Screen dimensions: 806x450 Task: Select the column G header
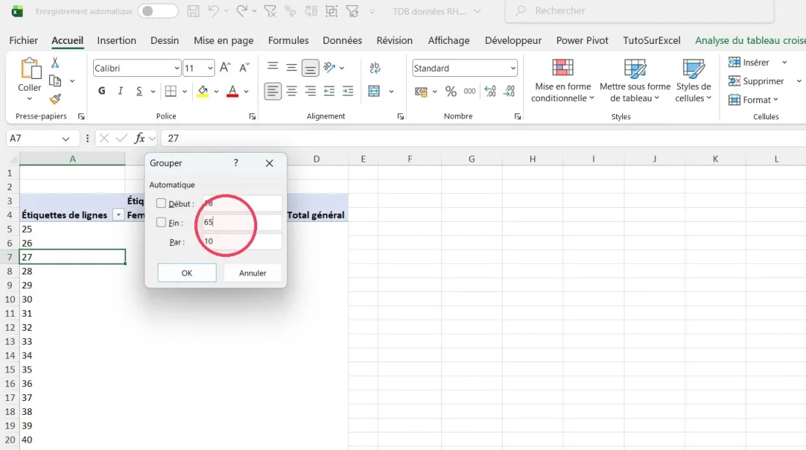coord(471,159)
